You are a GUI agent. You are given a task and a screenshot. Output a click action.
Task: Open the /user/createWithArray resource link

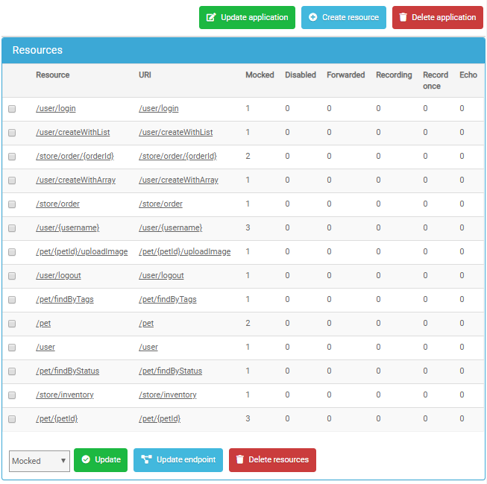coord(76,180)
